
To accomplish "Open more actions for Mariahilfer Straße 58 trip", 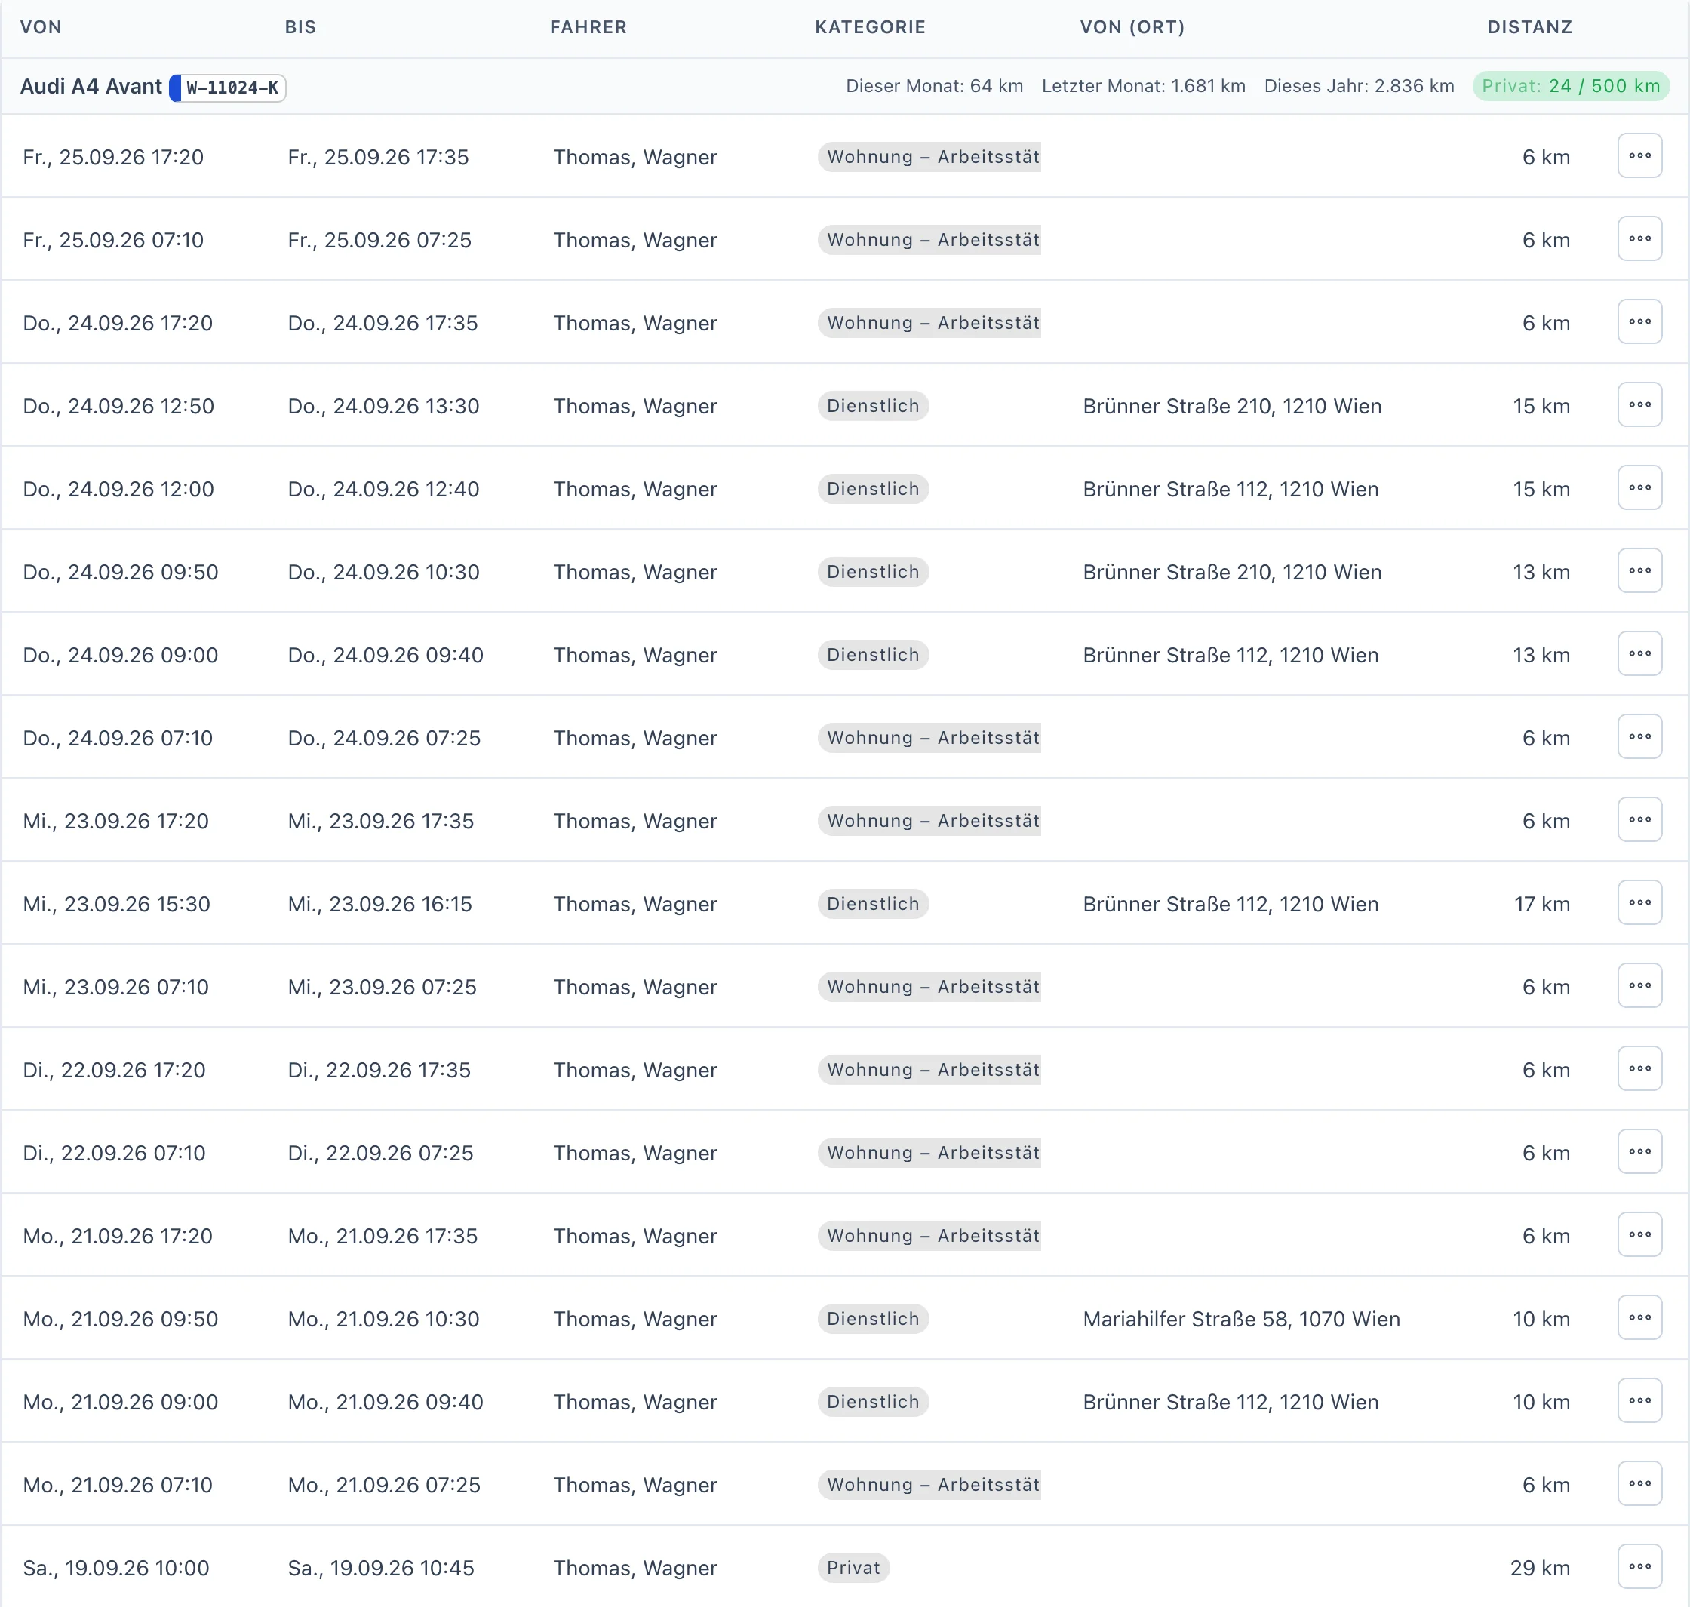I will coord(1639,1317).
